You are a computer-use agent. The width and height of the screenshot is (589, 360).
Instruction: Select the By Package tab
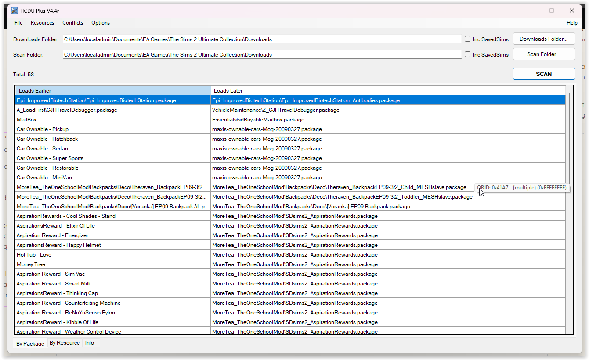tap(30, 344)
